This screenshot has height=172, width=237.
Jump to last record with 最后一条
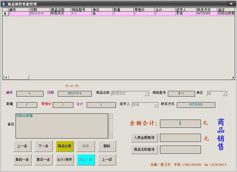coord(43,160)
